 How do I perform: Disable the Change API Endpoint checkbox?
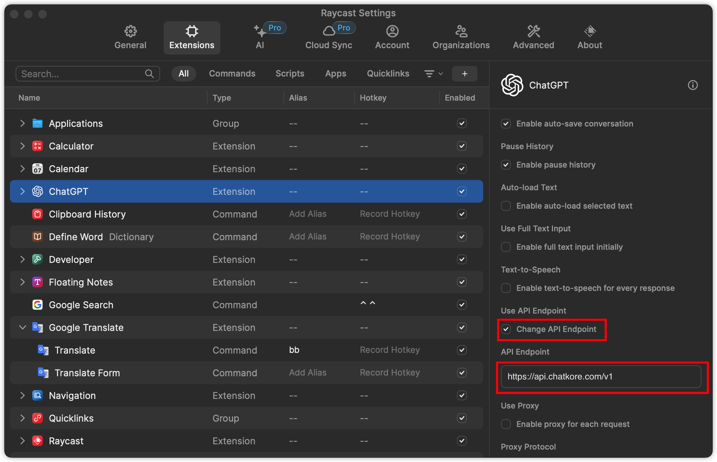point(506,329)
